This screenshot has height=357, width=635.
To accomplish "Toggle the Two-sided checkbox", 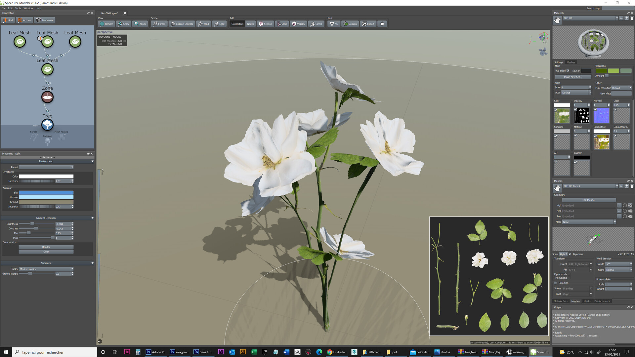I will point(568,71).
